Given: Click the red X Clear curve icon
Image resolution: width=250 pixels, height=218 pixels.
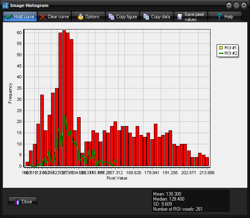Looking at the screenshot, I should tap(43, 17).
